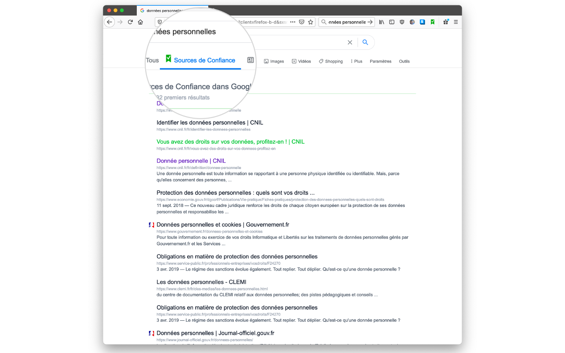Click the cnil.fr identifier-les-donnees-personnelles URL
This screenshot has height=353, width=565.
(203, 130)
